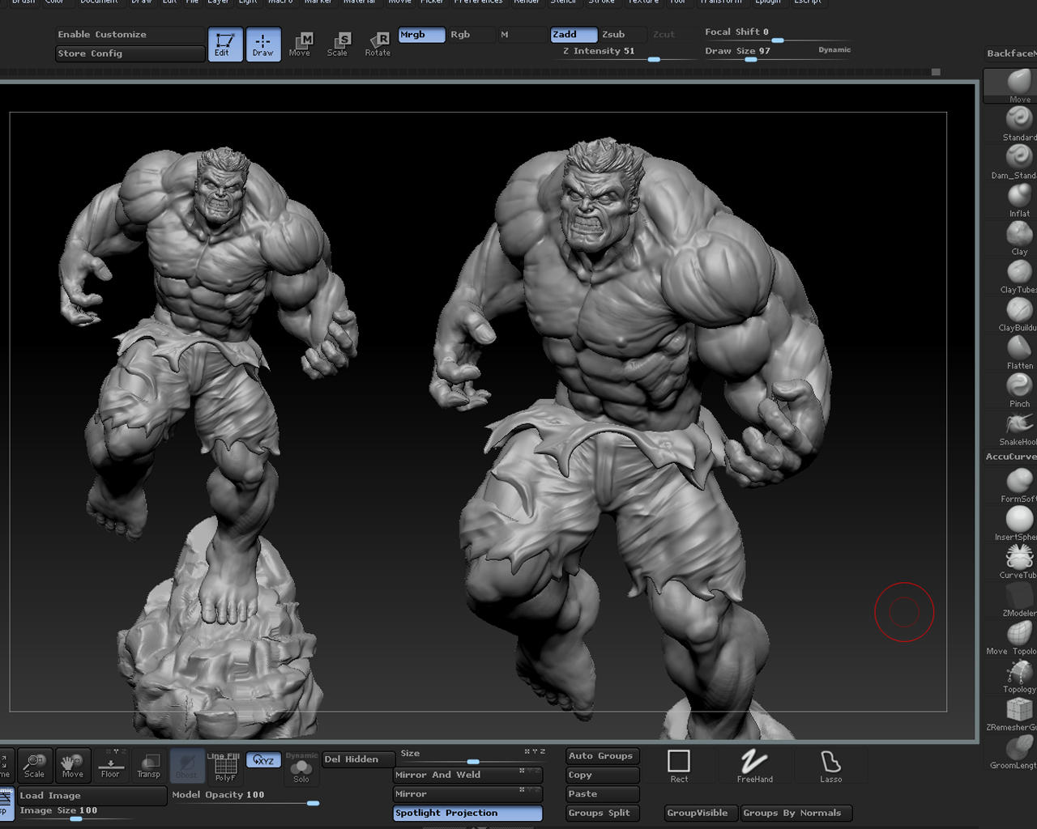Toggle Rgb paint mode
This screenshot has height=829, width=1037.
tap(470, 35)
